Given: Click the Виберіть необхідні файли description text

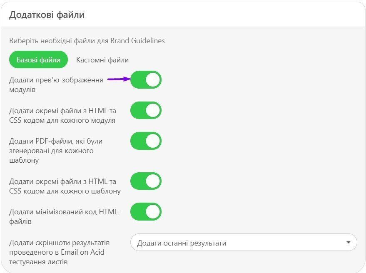Looking at the screenshot, I should click(87, 41).
